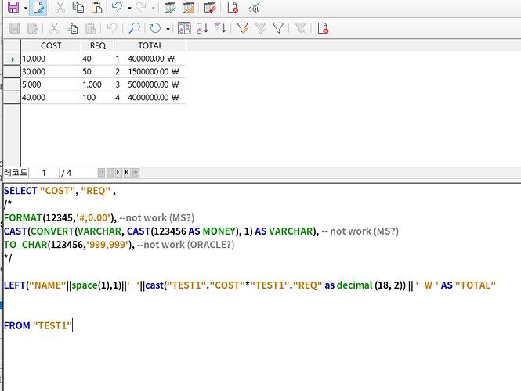The image size is (521, 391).
Task: Open the Save dropdown arrow
Action: click(x=26, y=8)
